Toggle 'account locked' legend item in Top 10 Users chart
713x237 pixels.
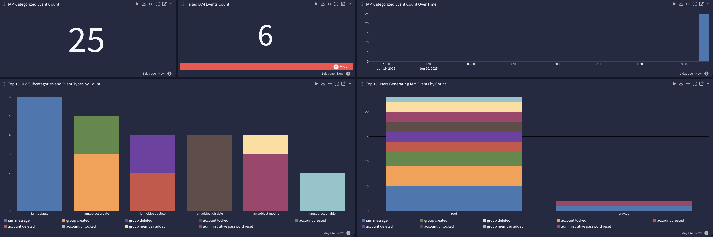[573, 220]
